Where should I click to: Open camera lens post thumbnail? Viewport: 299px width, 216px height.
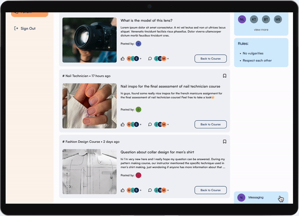pos(89,40)
